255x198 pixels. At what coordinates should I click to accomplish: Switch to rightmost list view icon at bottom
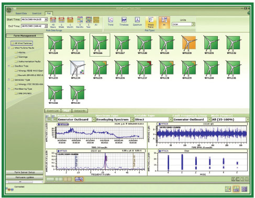[245, 189]
